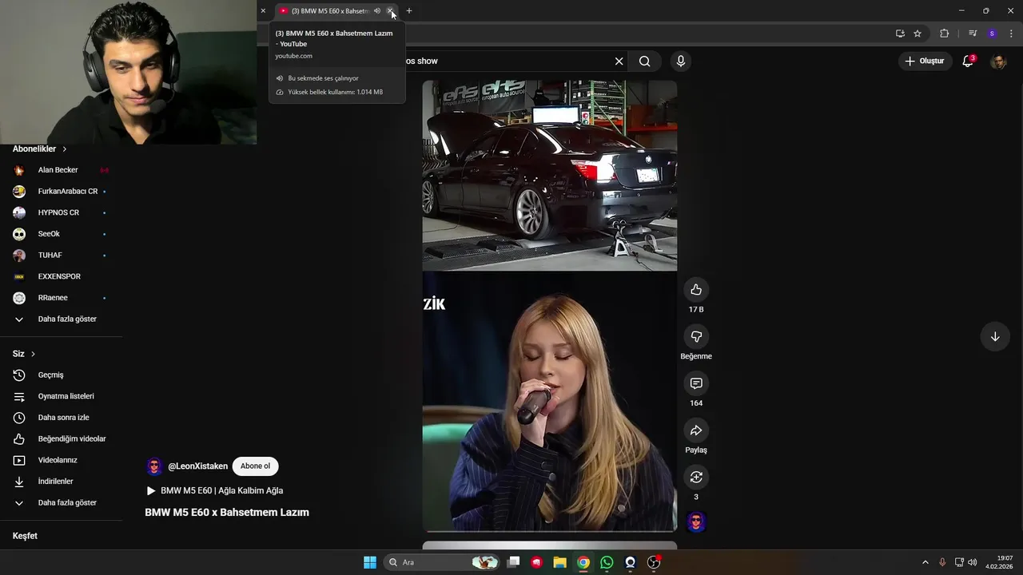Screen dimensions: 1023x575
Task: Open the Remix icon showing 3
Action: [x=696, y=478]
